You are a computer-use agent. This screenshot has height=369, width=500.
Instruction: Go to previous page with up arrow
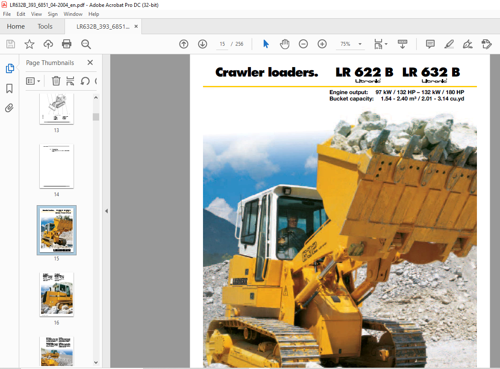184,44
